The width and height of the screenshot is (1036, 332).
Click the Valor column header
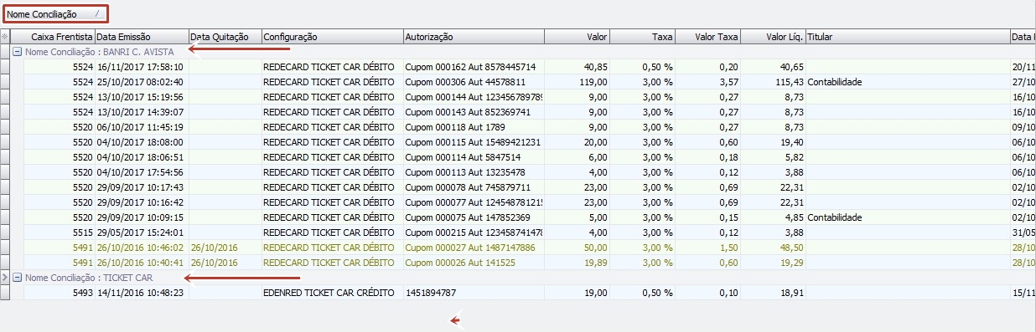(x=577, y=37)
